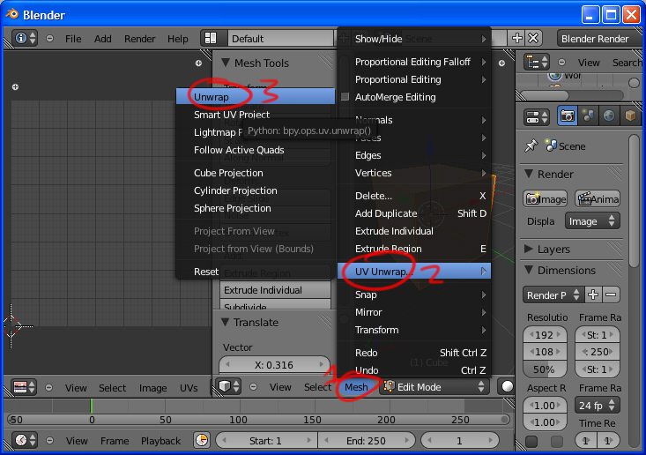Toggle the AutoMerge Editing checkbox
This screenshot has height=455, width=646.
pos(345,97)
